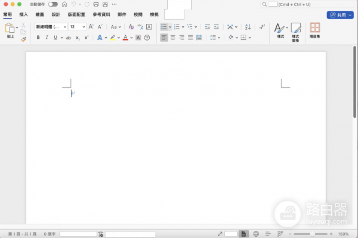Screen dimensions: 358x238
Task: Toggle character shading A icon
Action: tap(138, 38)
